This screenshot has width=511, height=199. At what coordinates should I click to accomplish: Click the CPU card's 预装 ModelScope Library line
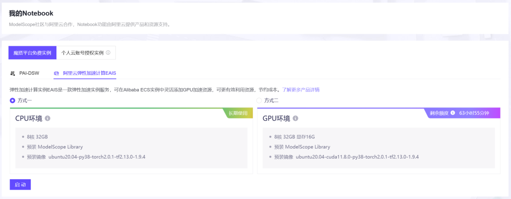55,147
